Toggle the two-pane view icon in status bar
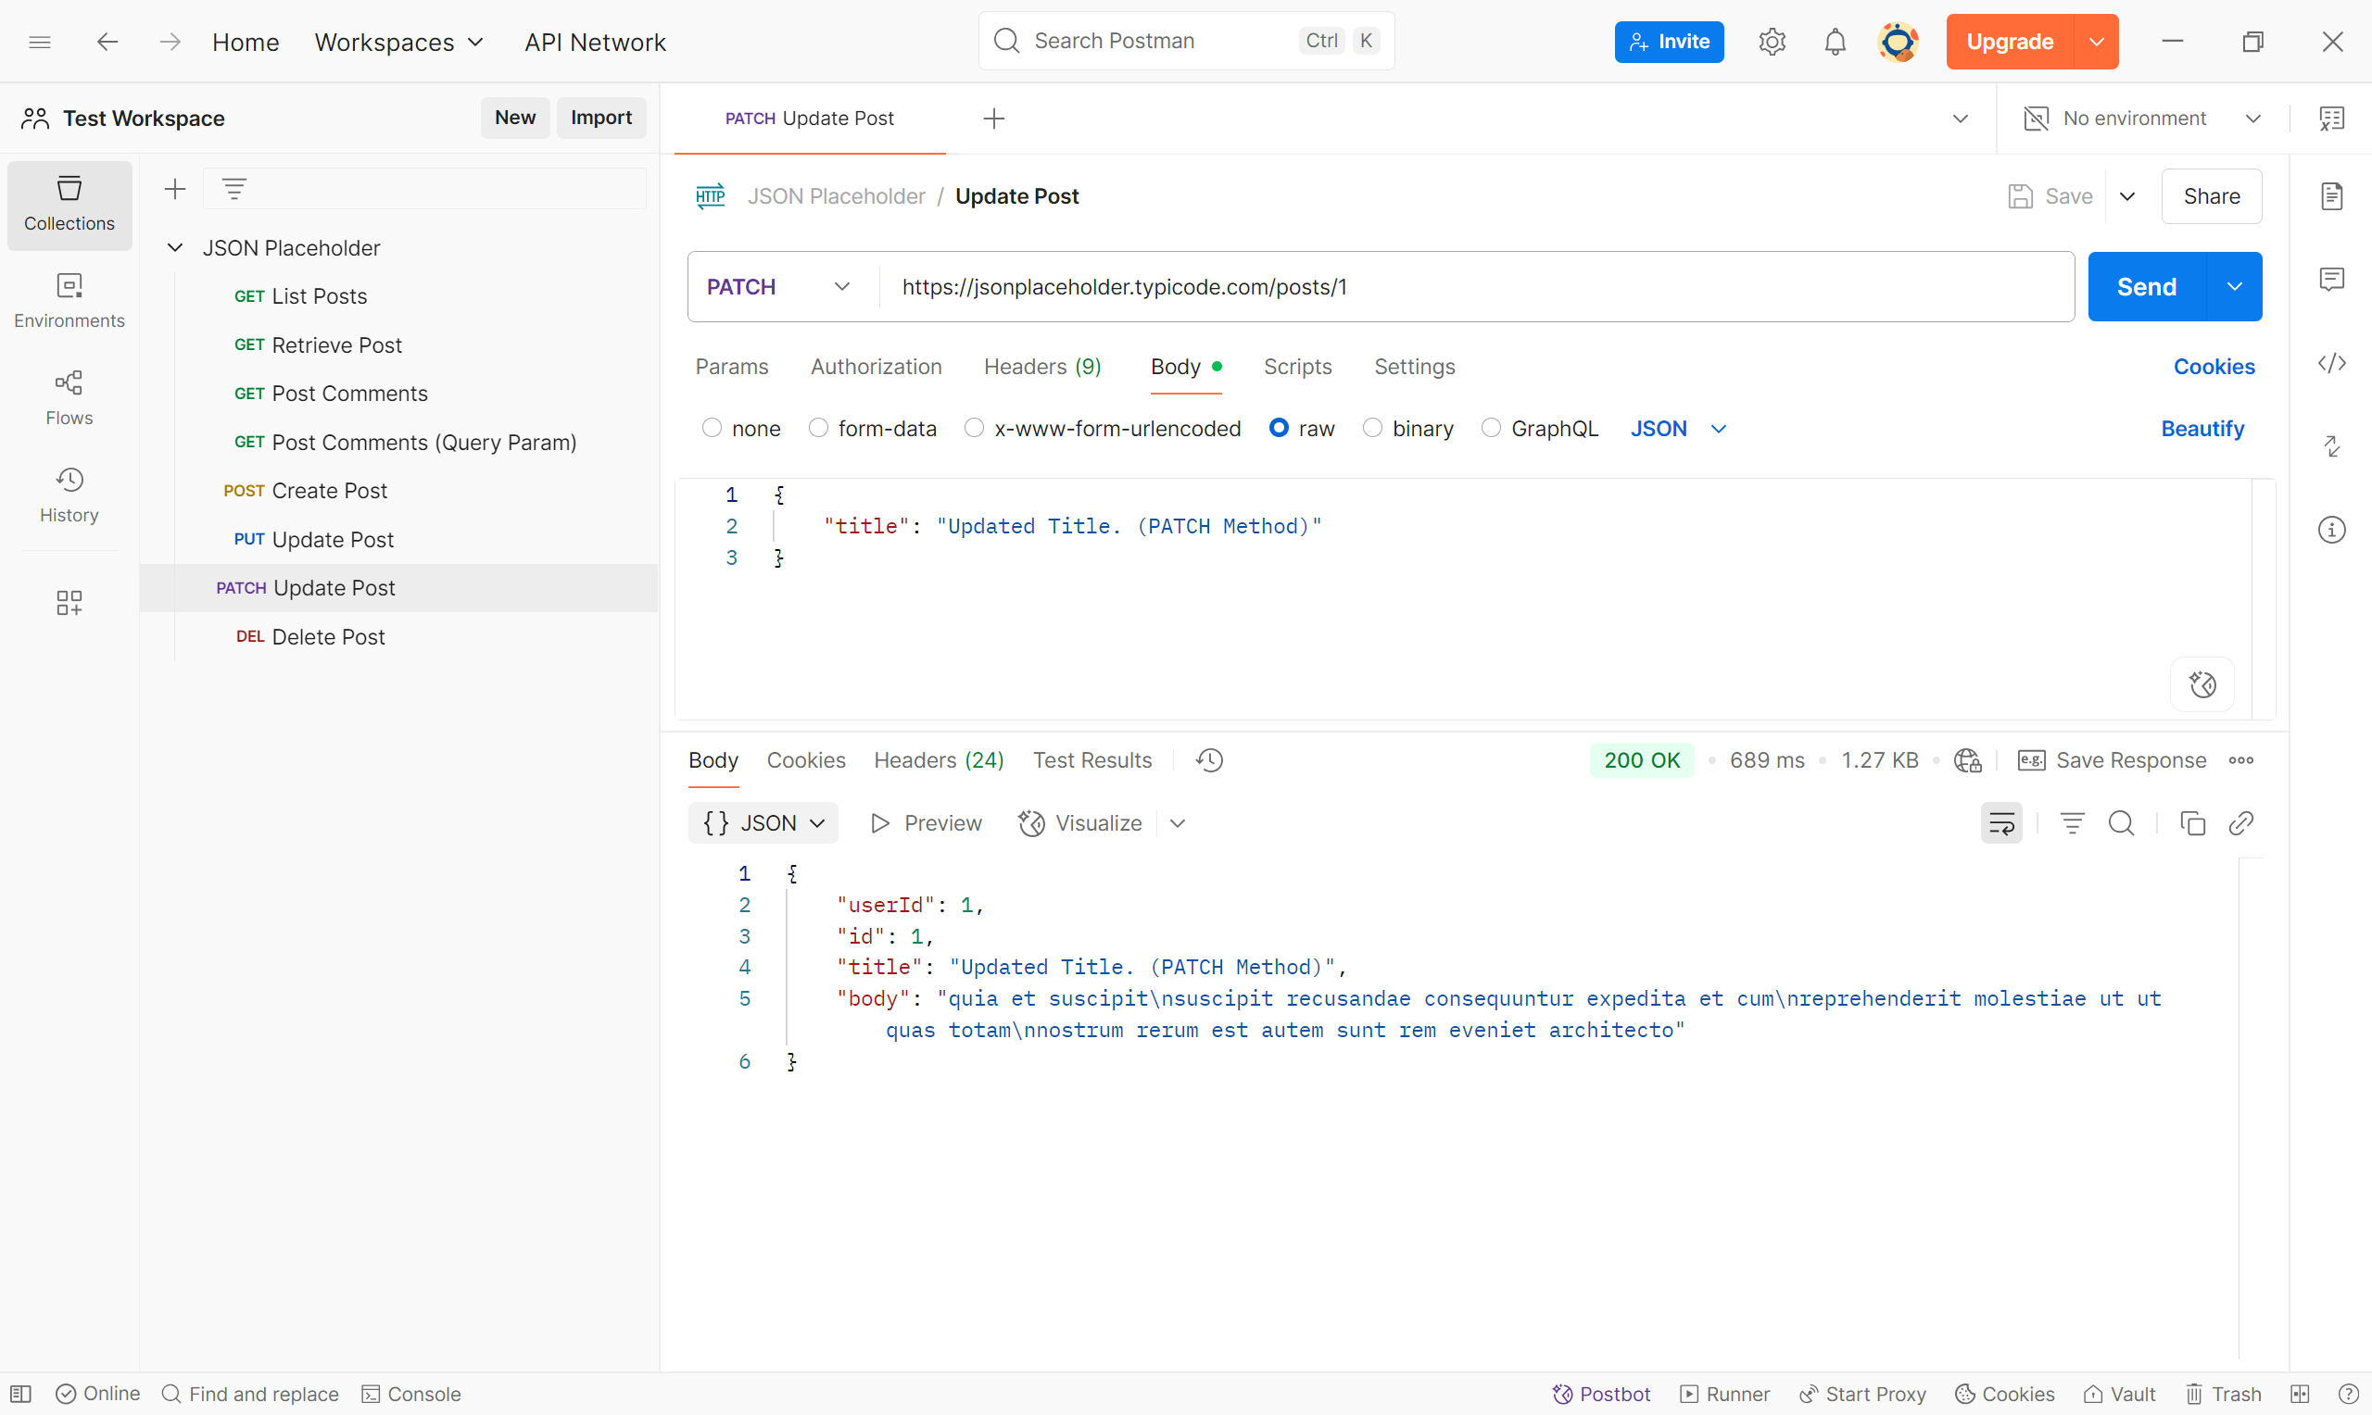2372x1415 pixels. [x=2300, y=1394]
